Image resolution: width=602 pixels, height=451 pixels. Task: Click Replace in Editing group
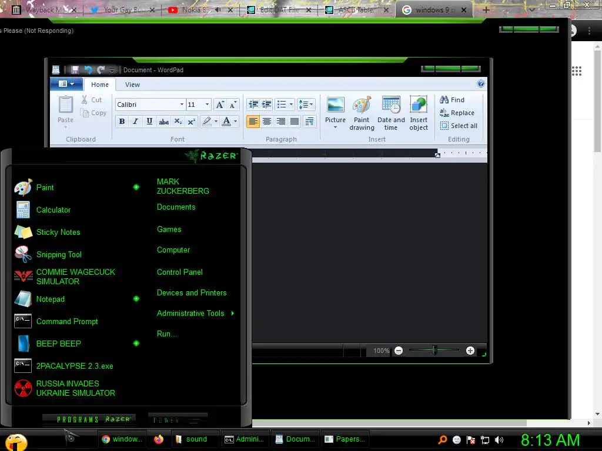point(457,113)
